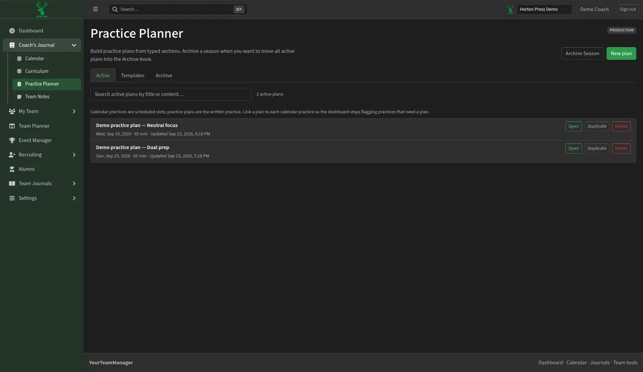
Task: Click the top global Search box
Action: tap(178, 9)
